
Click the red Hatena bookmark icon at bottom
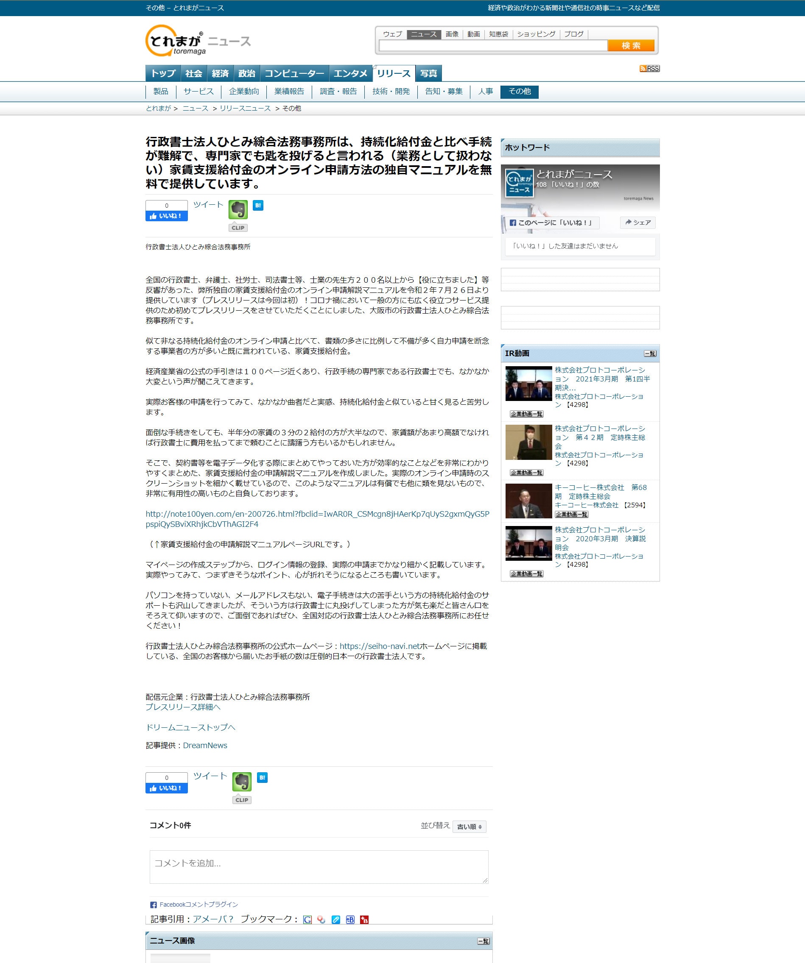click(x=364, y=919)
